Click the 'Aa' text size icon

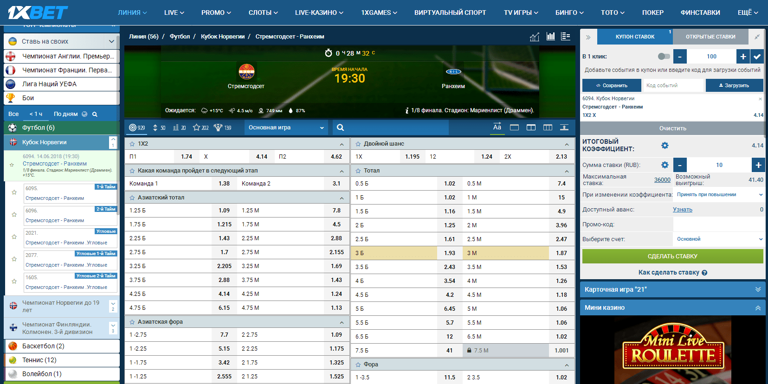(x=497, y=127)
